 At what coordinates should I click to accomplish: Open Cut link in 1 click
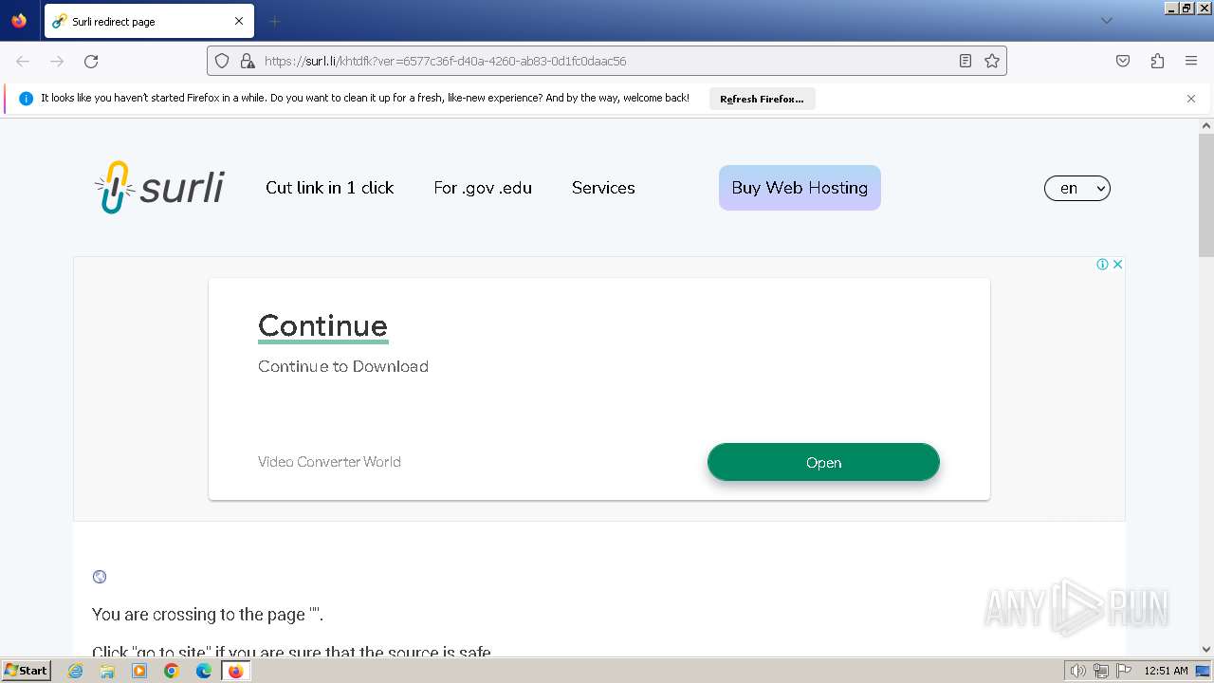click(x=330, y=188)
